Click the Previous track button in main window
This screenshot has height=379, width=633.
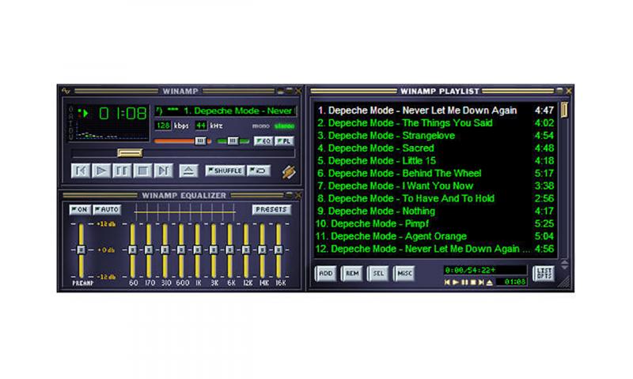point(81,171)
